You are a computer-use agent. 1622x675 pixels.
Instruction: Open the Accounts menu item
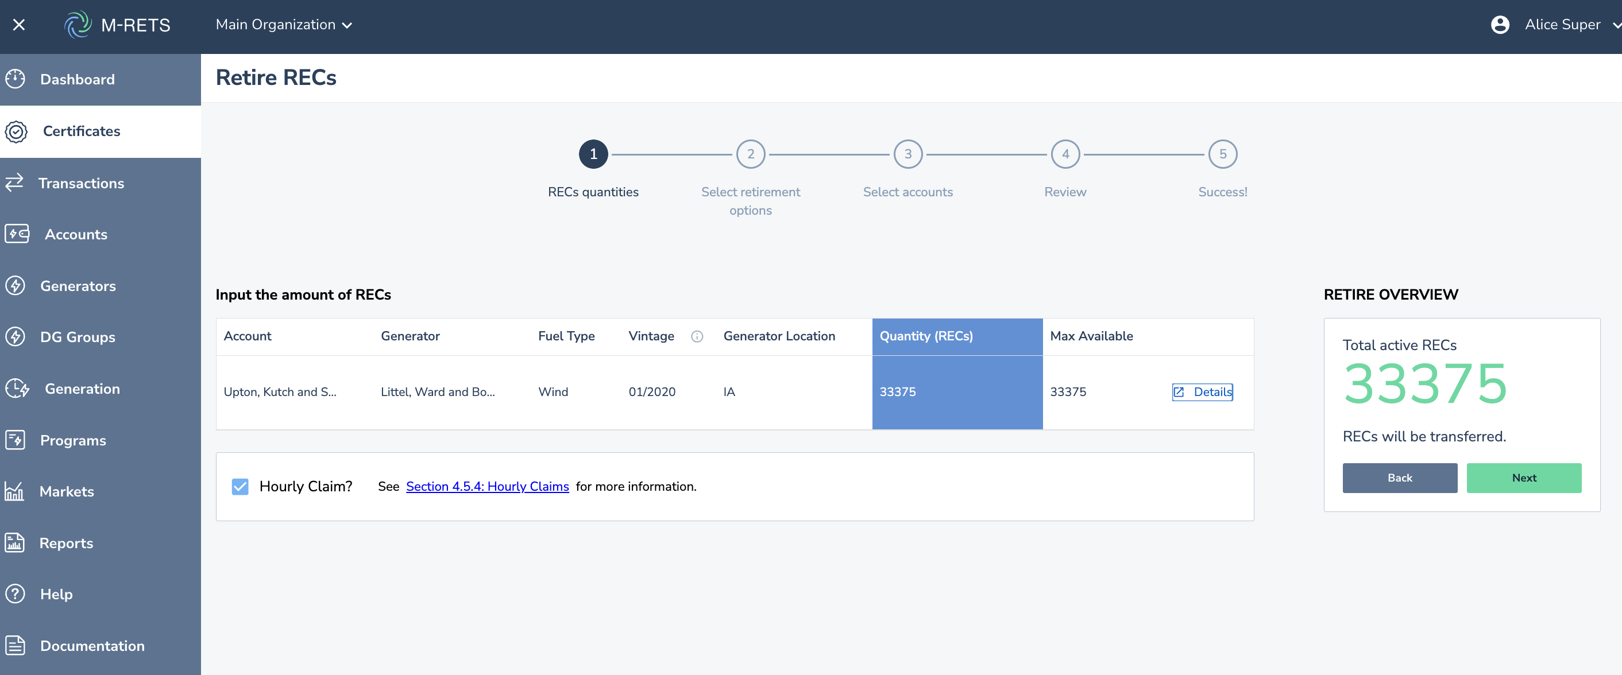[x=76, y=235]
